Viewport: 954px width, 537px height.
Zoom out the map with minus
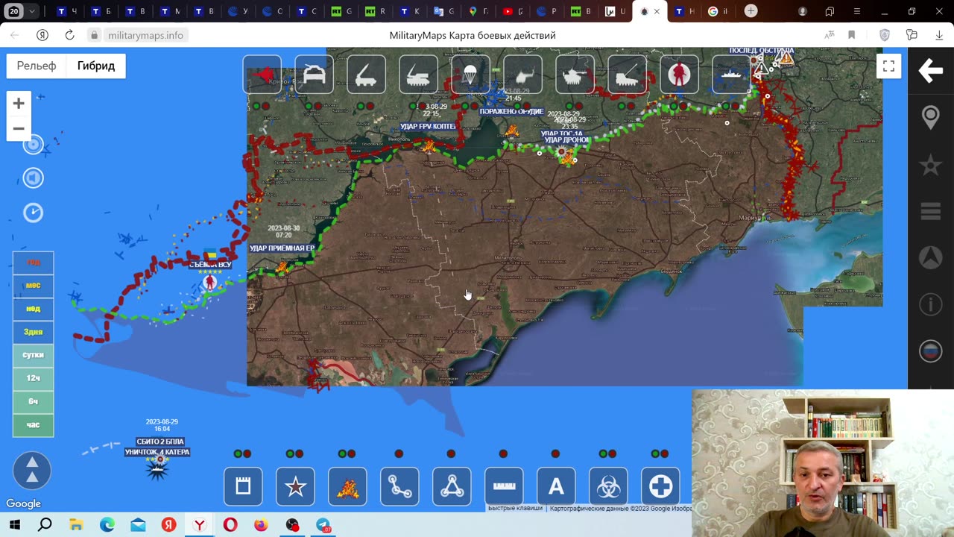click(19, 128)
